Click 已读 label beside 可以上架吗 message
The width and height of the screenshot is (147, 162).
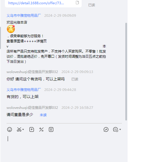pyautogui.click(x=75, y=79)
